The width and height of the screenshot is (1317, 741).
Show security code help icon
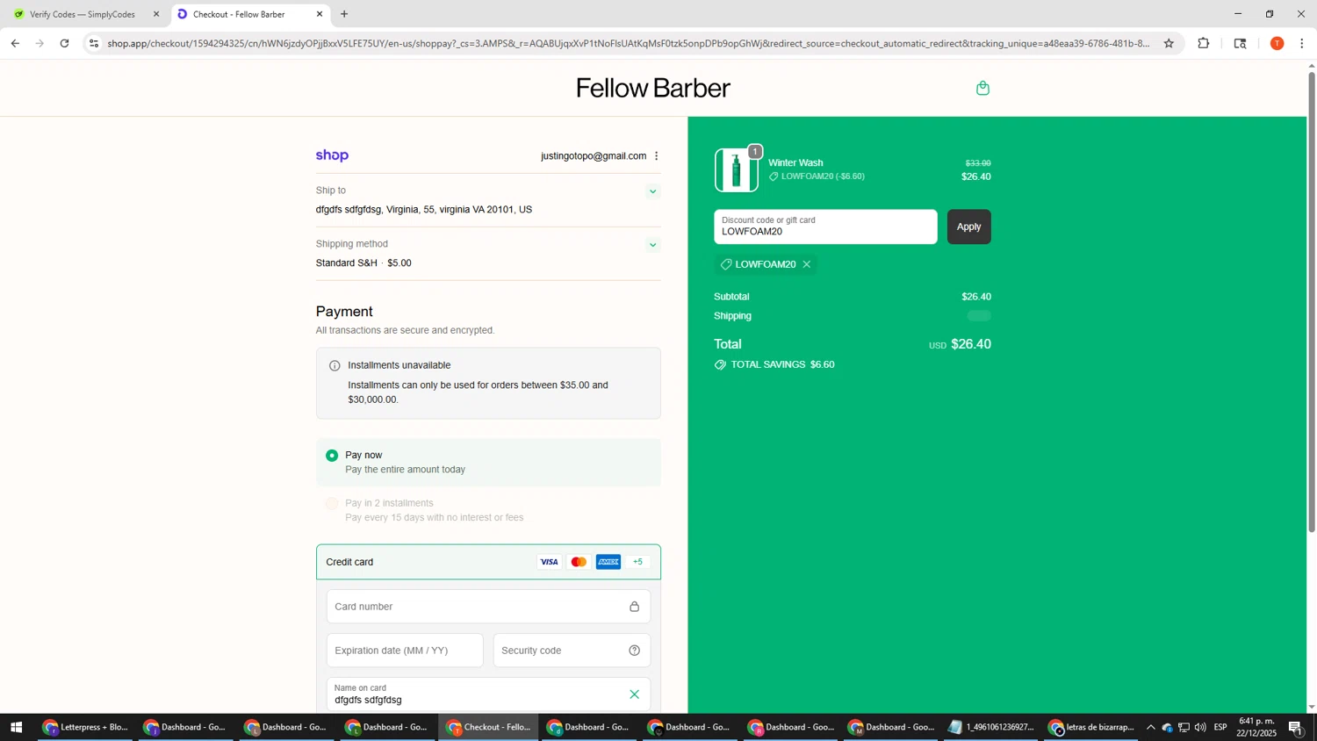point(634,651)
